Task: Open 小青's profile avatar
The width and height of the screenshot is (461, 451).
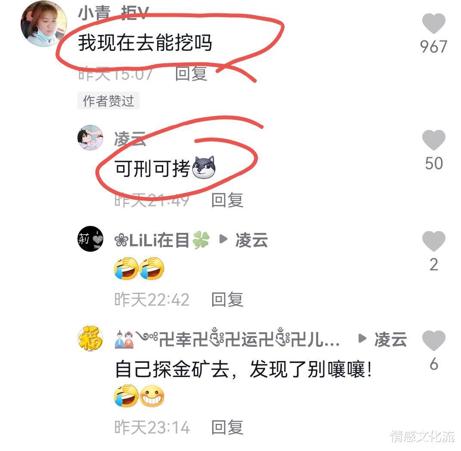Action: [44, 24]
